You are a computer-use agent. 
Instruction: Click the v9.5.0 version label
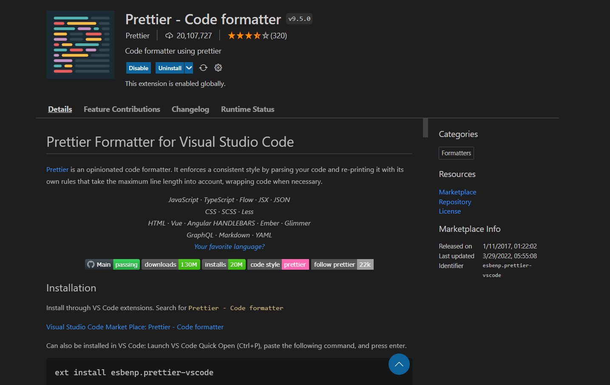[299, 19]
